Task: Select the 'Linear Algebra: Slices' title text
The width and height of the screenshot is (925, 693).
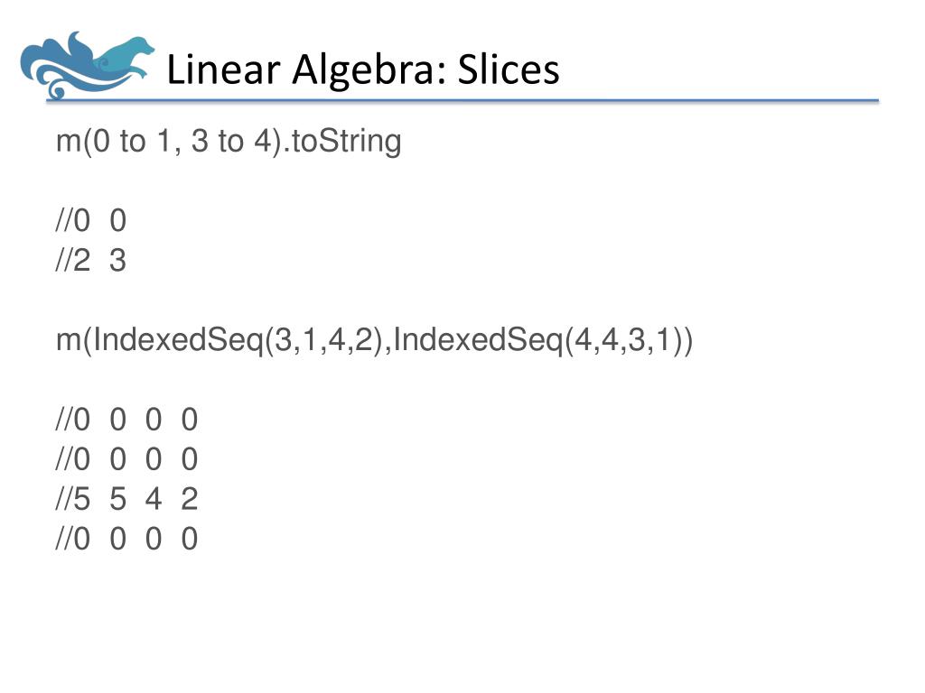Action: [363, 70]
